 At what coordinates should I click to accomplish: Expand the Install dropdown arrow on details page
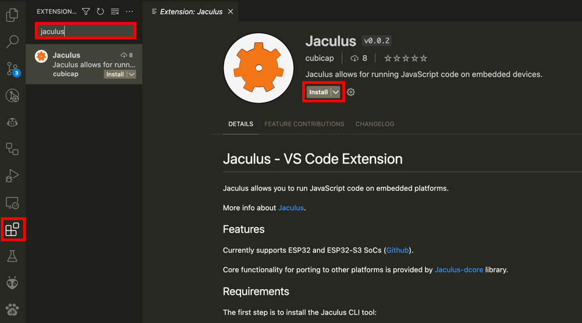click(x=336, y=92)
